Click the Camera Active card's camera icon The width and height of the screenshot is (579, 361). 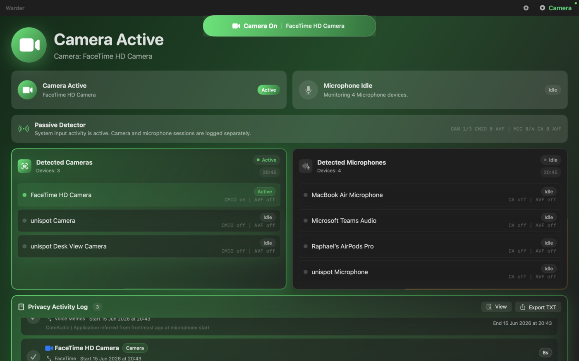27,90
